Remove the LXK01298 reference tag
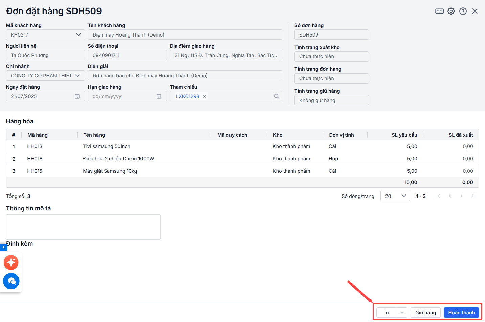The height and width of the screenshot is (322, 485). point(204,96)
